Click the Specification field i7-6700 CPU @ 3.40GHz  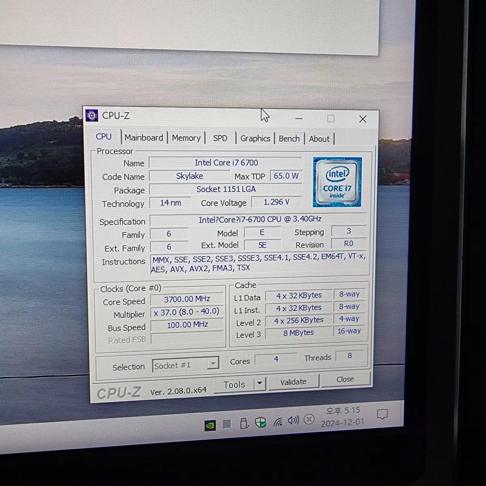pos(259,219)
